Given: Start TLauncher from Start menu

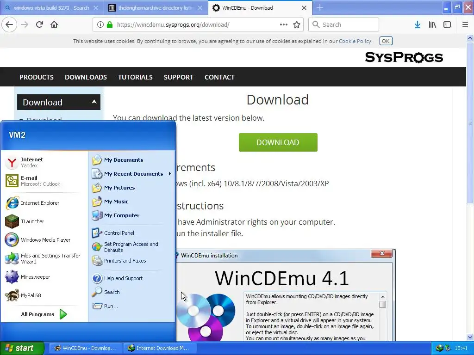Looking at the screenshot, I should [44, 221].
